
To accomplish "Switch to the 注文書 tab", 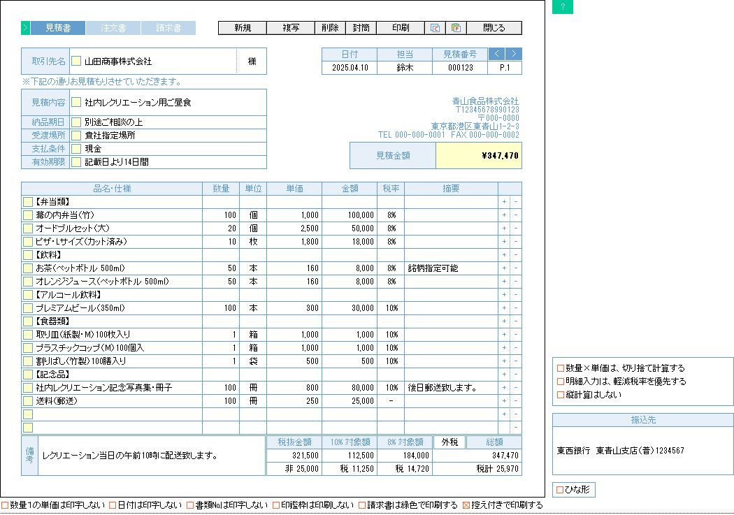I will pyautogui.click(x=113, y=28).
